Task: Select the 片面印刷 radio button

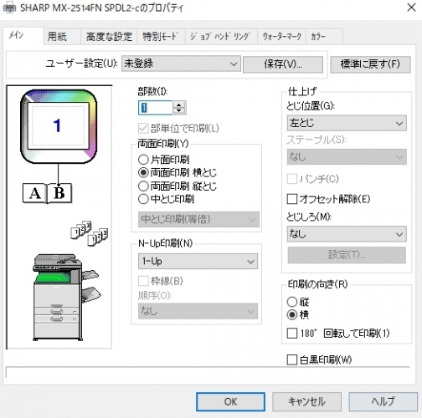Action: point(143,160)
